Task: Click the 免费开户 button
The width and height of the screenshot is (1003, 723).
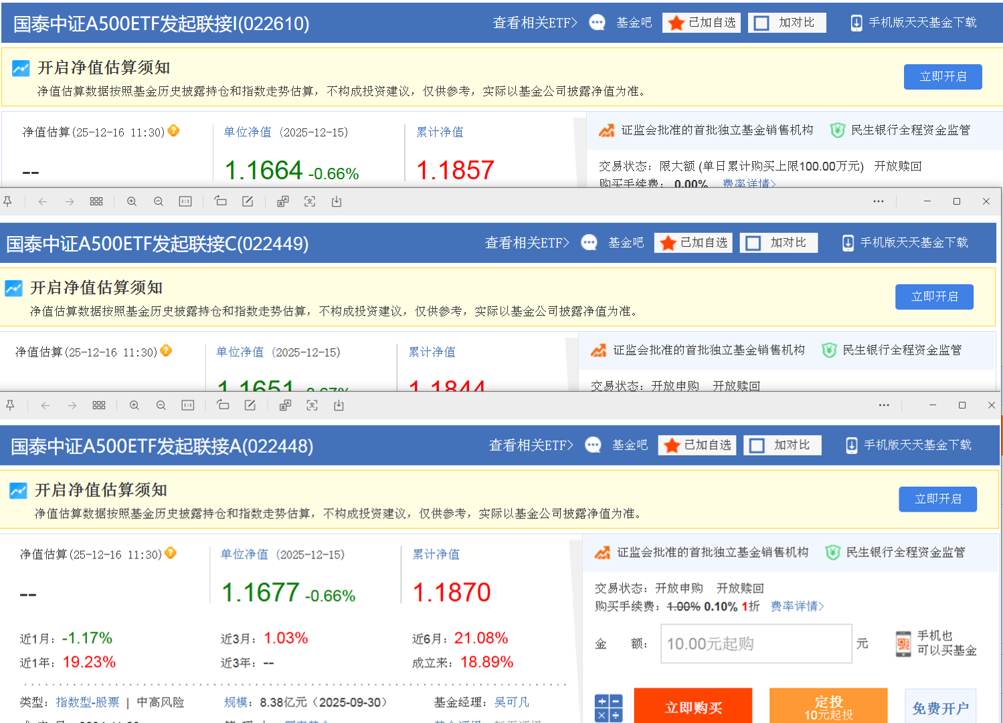Action: (940, 706)
